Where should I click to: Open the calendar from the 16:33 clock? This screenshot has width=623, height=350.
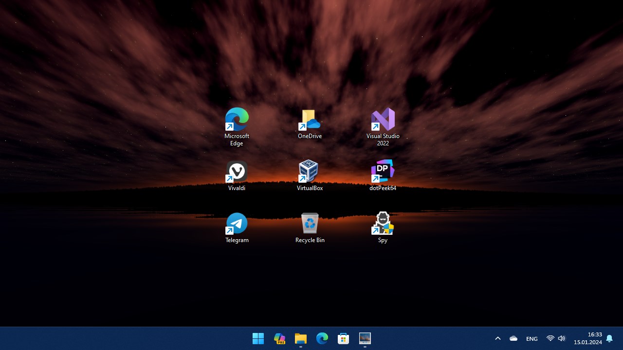coord(587,338)
